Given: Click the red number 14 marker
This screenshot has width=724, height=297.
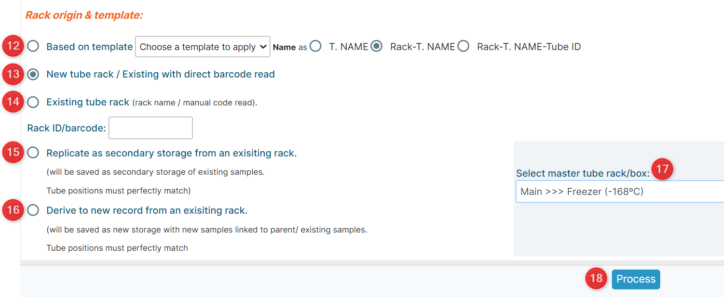Looking at the screenshot, I should pos(13,102).
